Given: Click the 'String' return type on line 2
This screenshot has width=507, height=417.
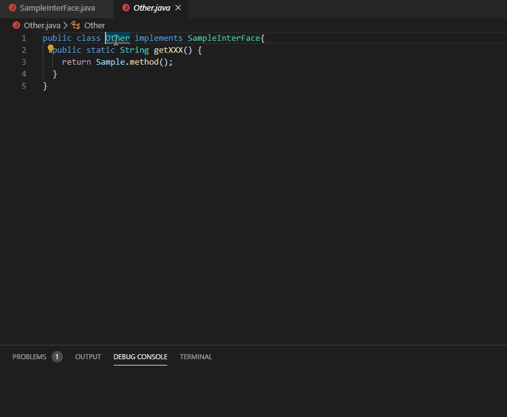Looking at the screenshot, I should pos(134,50).
